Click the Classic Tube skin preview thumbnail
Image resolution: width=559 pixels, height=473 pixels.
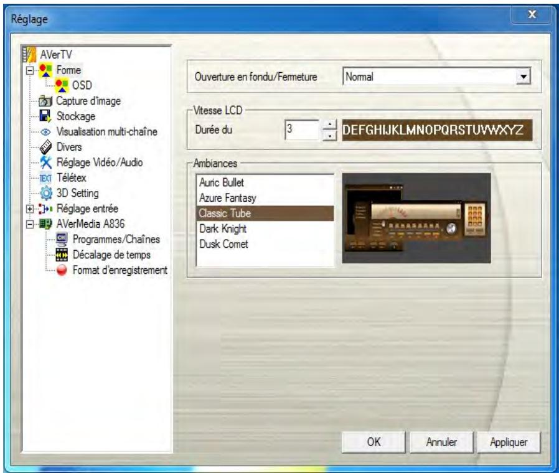point(416,218)
